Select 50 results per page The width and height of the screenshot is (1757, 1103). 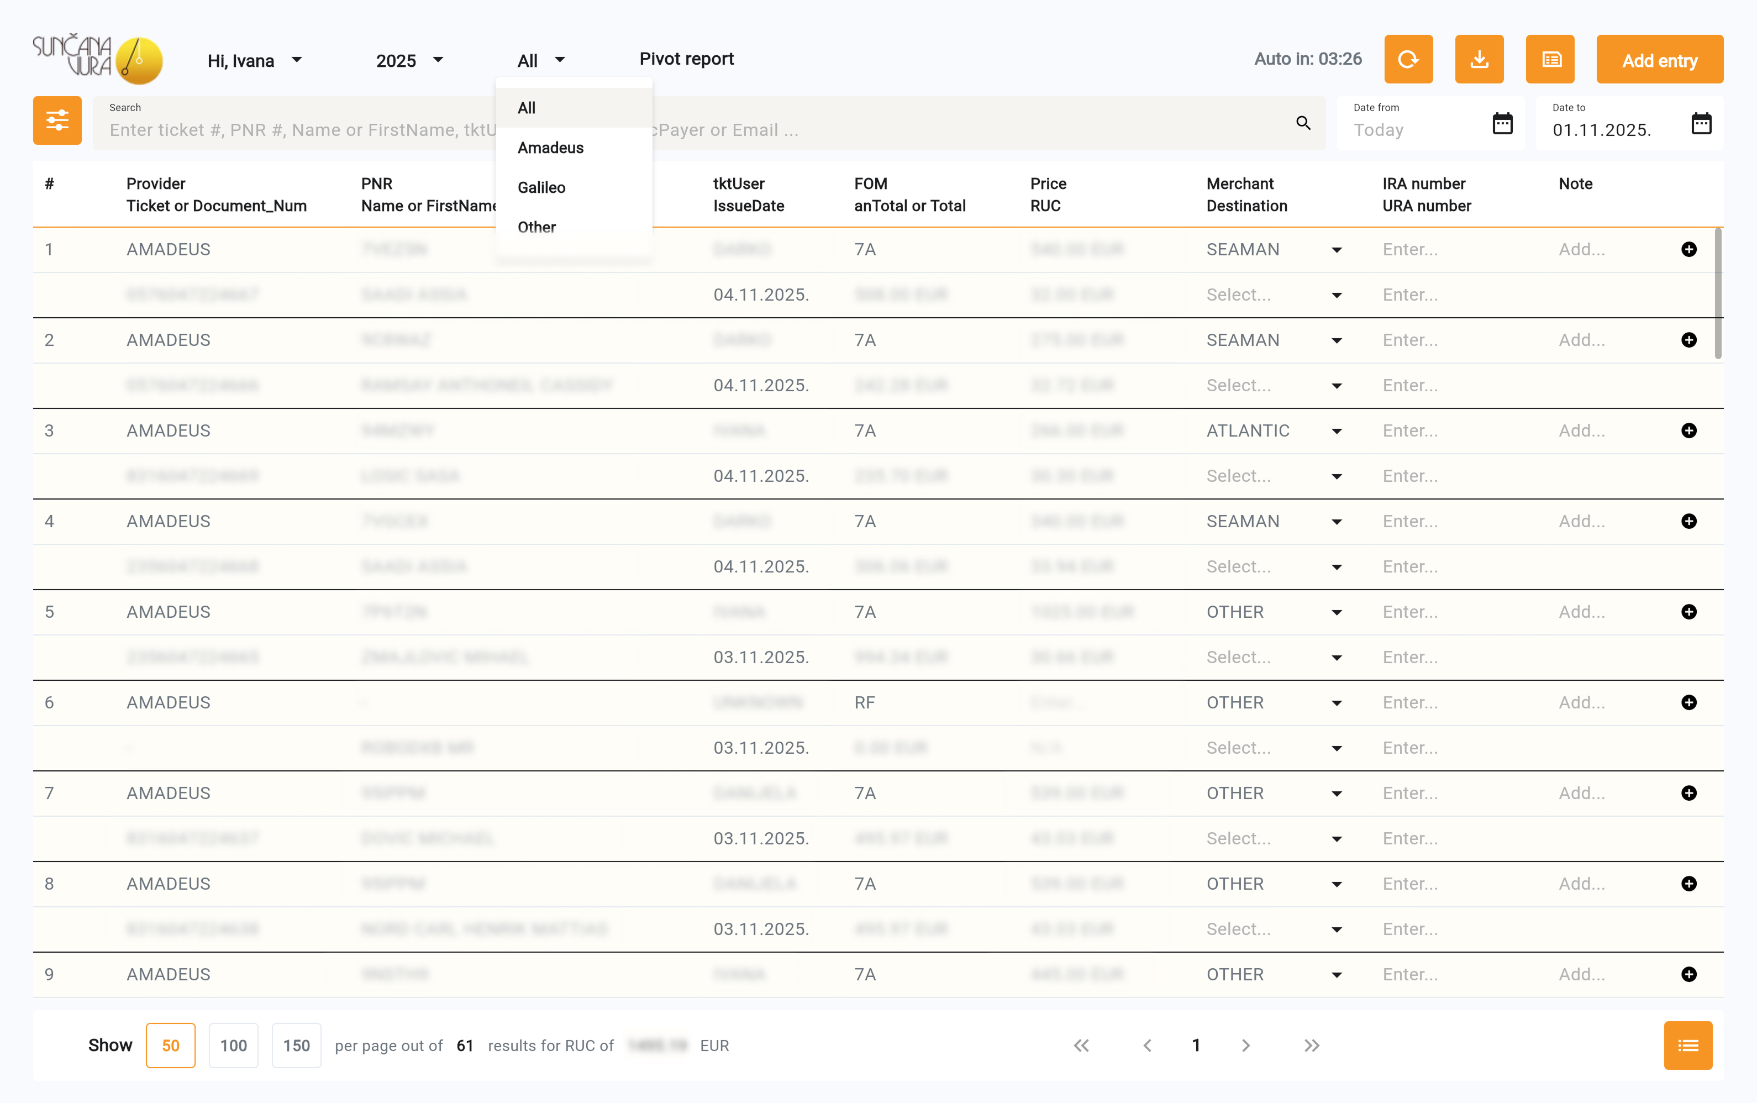tap(170, 1046)
